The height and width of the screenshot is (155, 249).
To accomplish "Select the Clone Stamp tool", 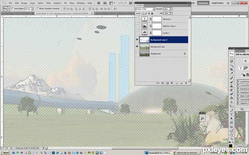I will pos(232,86).
